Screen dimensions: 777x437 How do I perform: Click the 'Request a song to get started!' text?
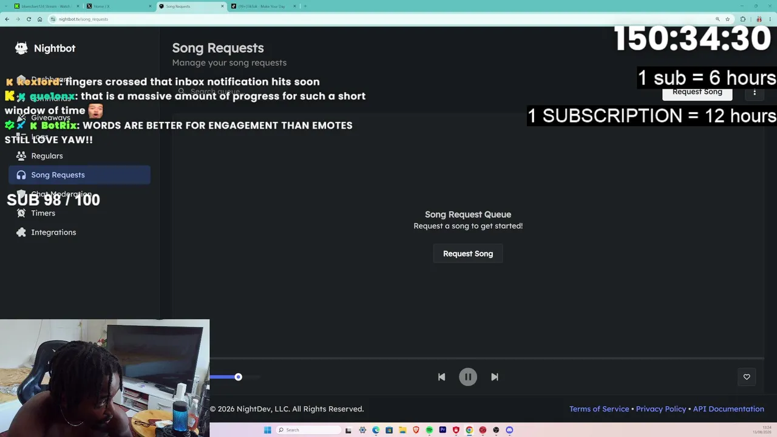click(468, 226)
